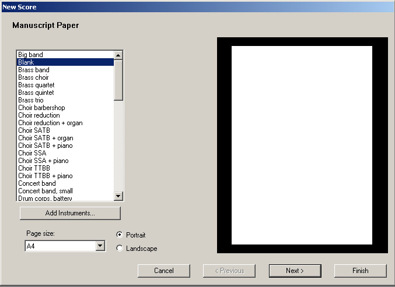Pick Choir SATB + organ
The height and width of the screenshot is (287, 395).
[65, 138]
